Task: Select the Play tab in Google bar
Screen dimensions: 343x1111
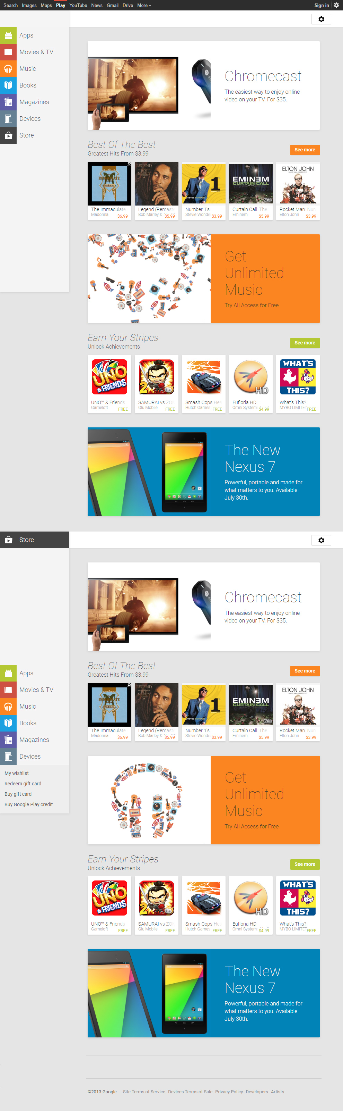Action: coord(61,5)
